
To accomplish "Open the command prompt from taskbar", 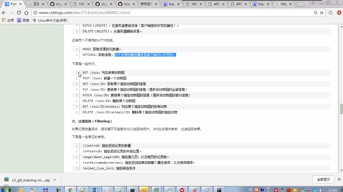I will (x=132, y=190).
